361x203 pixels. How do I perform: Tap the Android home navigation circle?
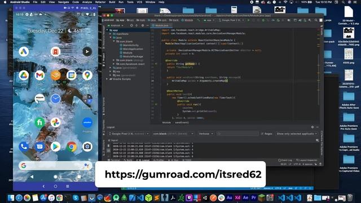[x=55, y=176]
